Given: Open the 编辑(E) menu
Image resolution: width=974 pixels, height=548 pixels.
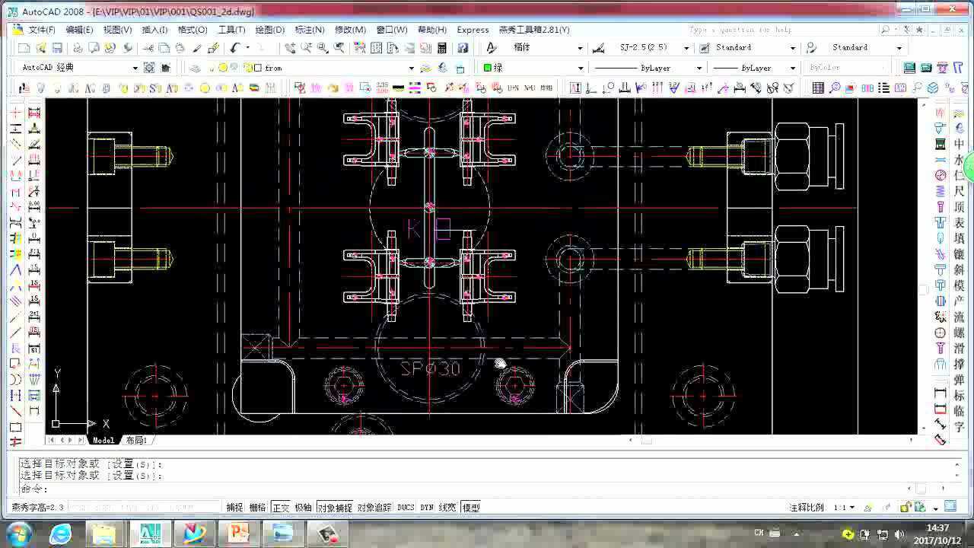Looking at the screenshot, I should click(79, 30).
